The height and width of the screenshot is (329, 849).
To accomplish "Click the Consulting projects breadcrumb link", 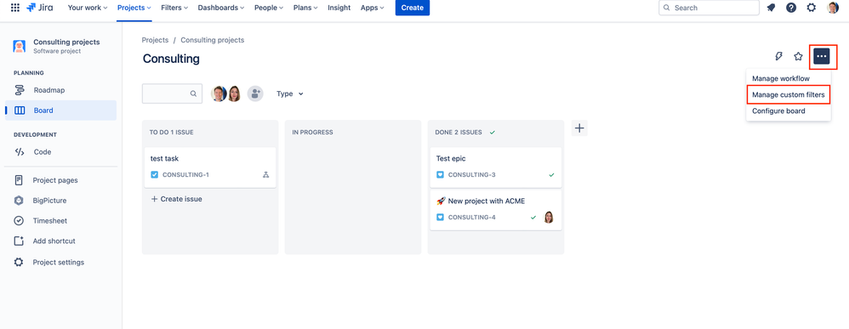I will [x=213, y=40].
